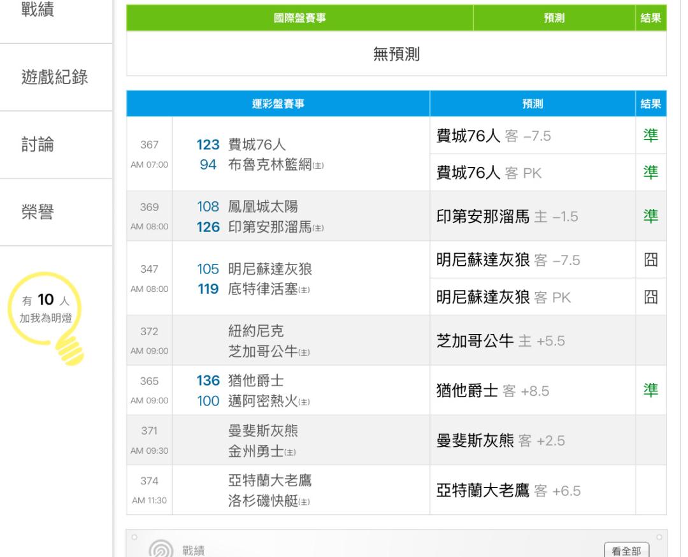
Task: Click prediction 明尼蘇達灰狼 客 PK
Action: pos(503,298)
